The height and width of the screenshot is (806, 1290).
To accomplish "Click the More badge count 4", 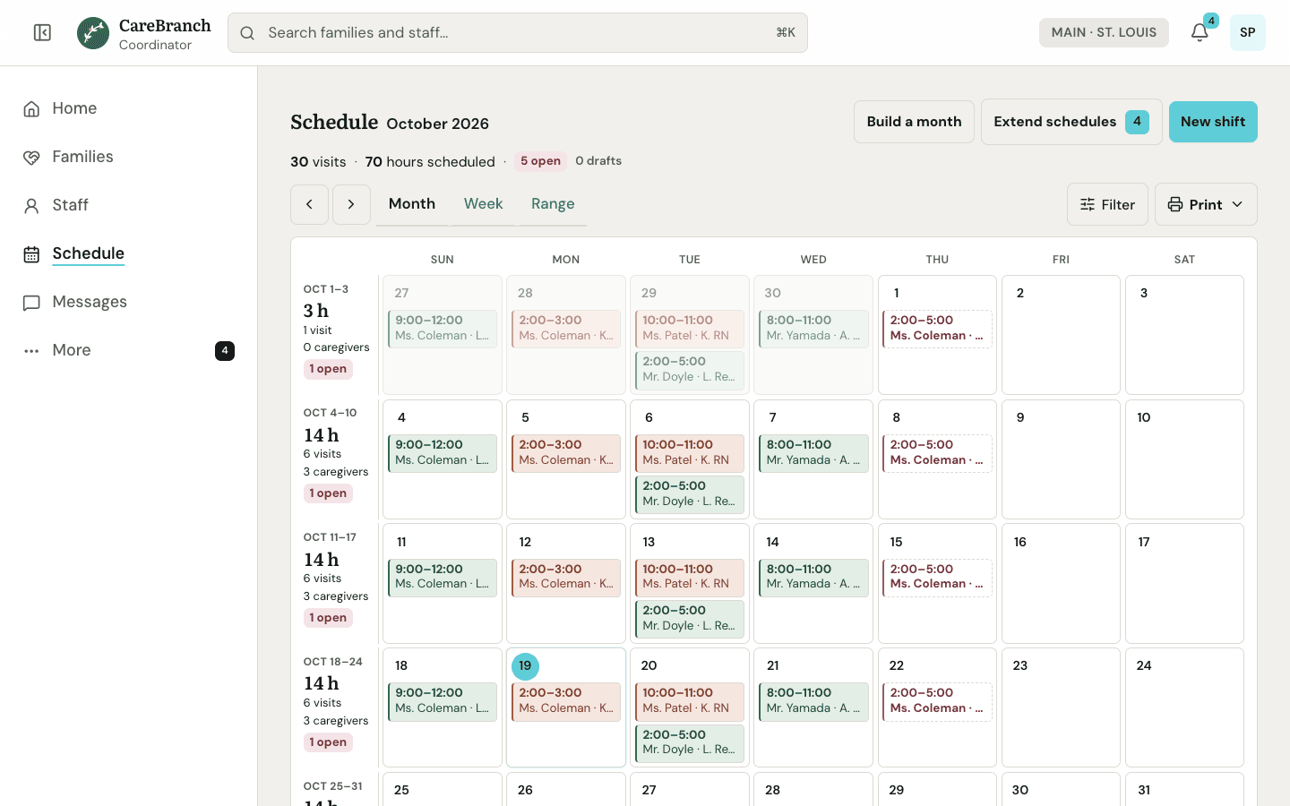I will point(225,351).
